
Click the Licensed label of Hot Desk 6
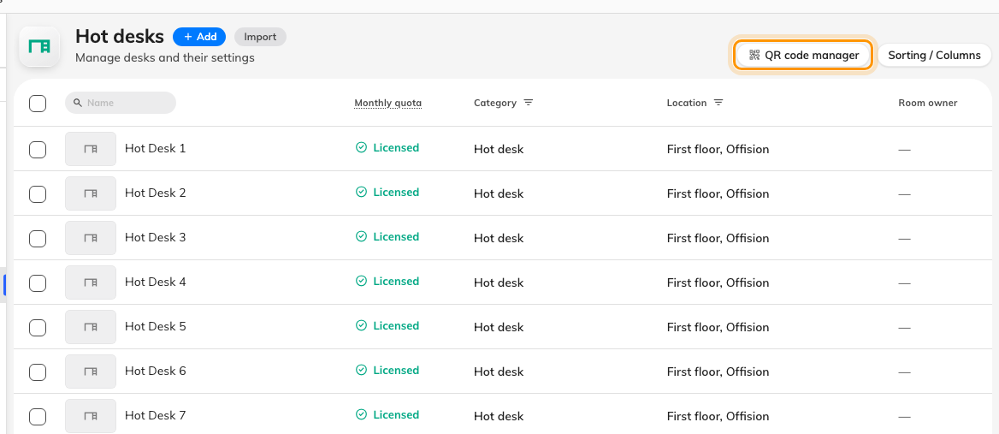click(x=396, y=371)
